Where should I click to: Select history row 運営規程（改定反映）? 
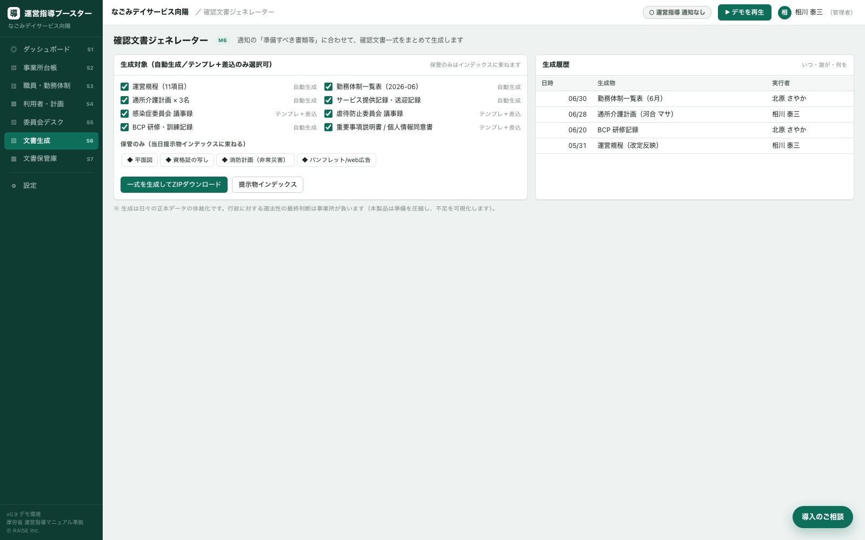[695, 146]
